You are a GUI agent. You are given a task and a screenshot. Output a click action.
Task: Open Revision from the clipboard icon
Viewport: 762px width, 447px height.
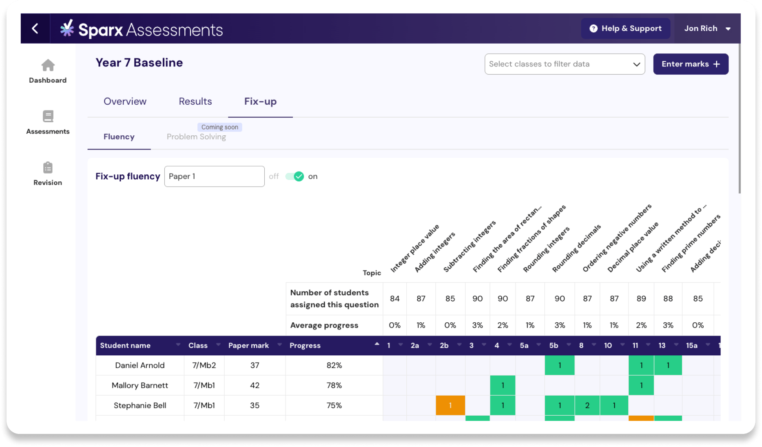point(48,167)
